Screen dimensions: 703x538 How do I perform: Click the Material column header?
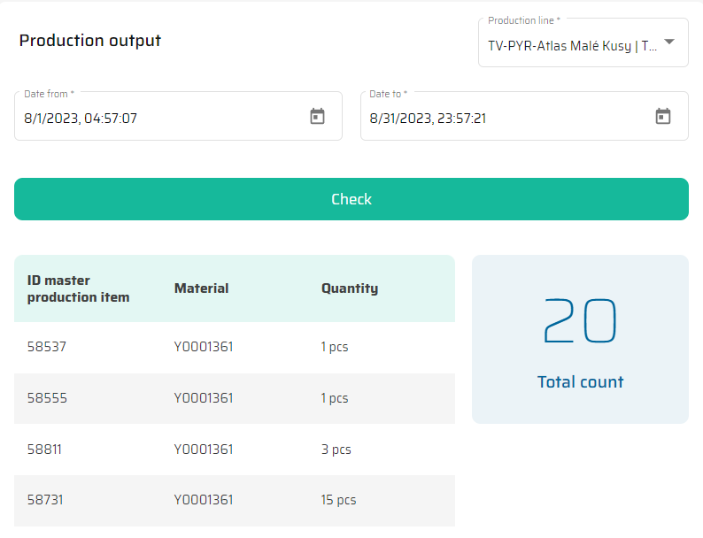[201, 288]
